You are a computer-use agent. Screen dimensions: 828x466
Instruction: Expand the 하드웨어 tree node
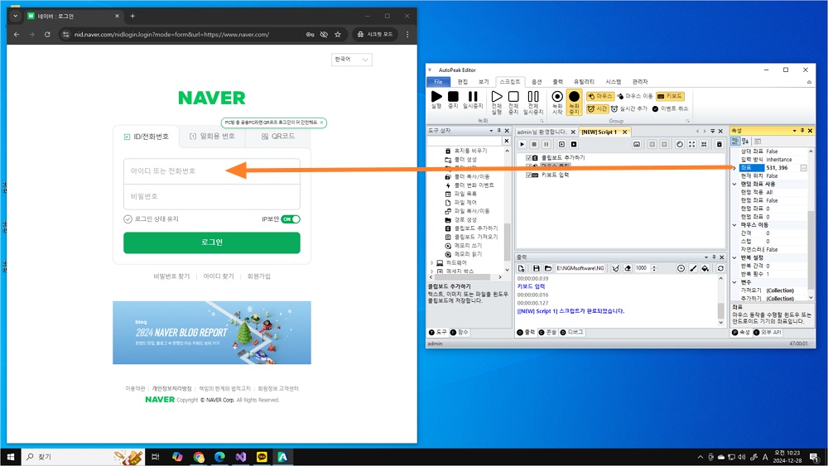pyautogui.click(x=432, y=263)
